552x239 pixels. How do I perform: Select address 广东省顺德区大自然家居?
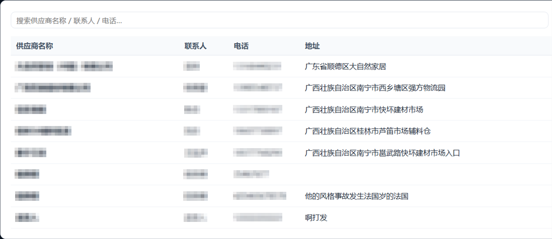(345, 66)
